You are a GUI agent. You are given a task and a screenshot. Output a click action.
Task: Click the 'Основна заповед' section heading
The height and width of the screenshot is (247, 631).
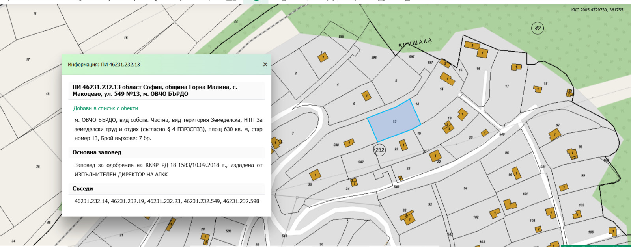tap(97, 152)
